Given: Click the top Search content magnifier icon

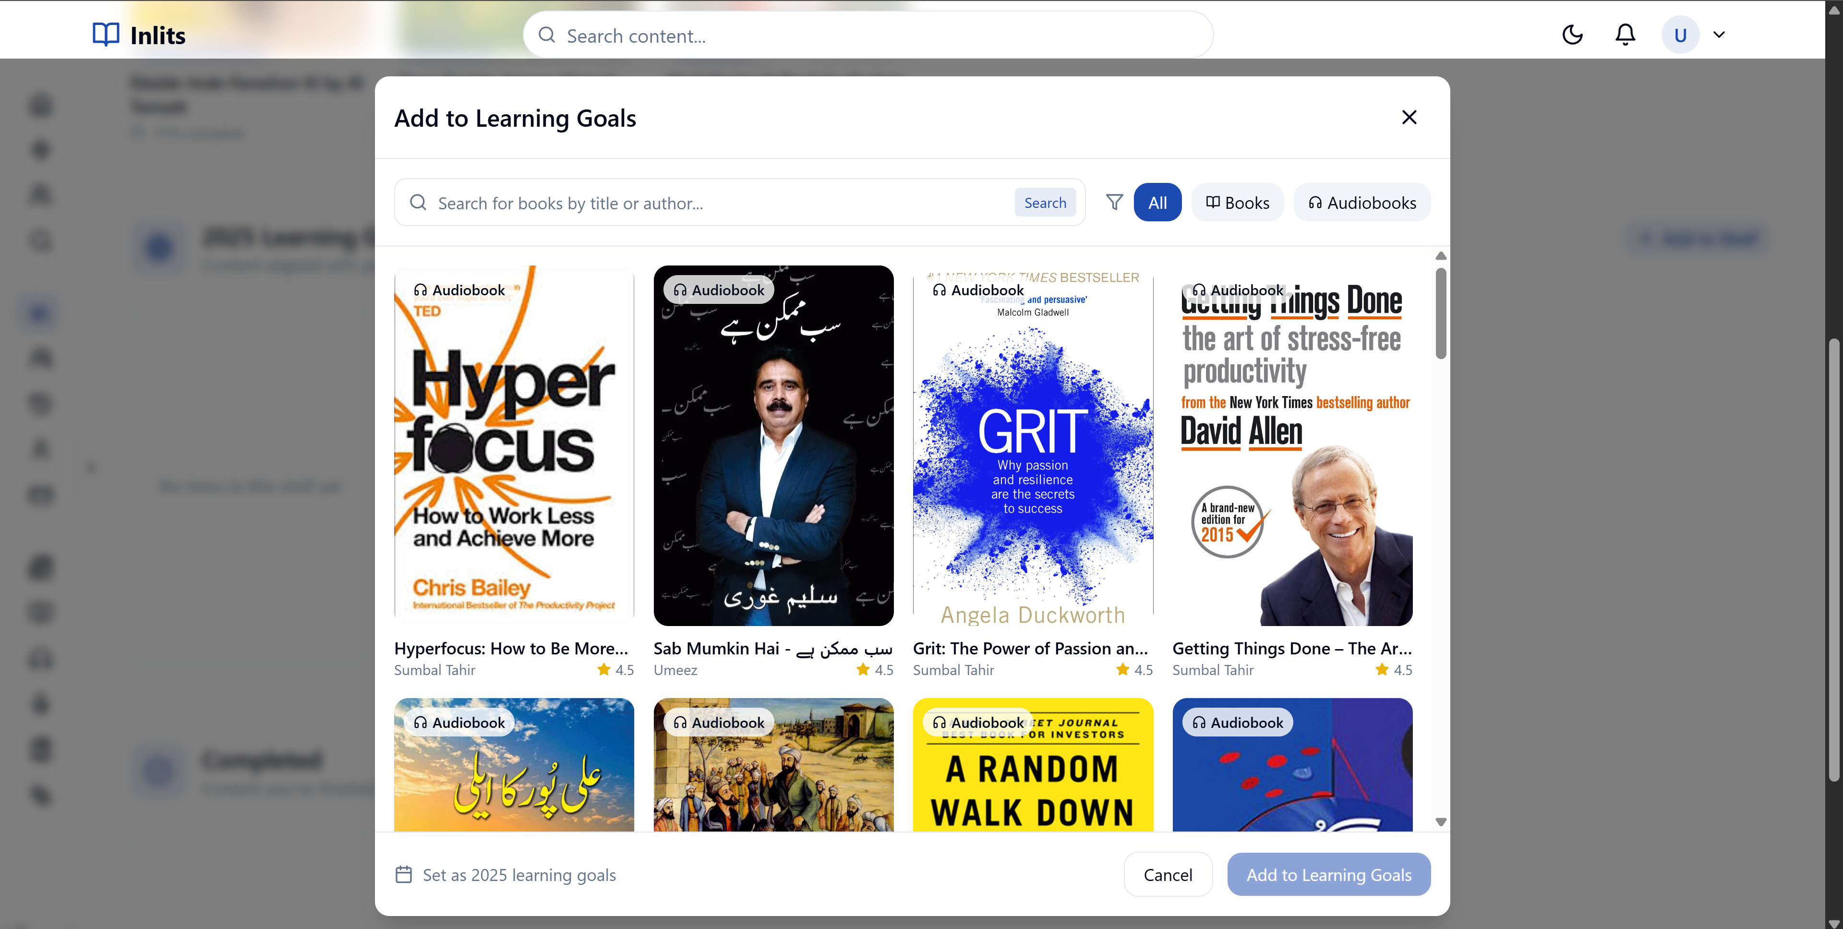Looking at the screenshot, I should (x=547, y=35).
